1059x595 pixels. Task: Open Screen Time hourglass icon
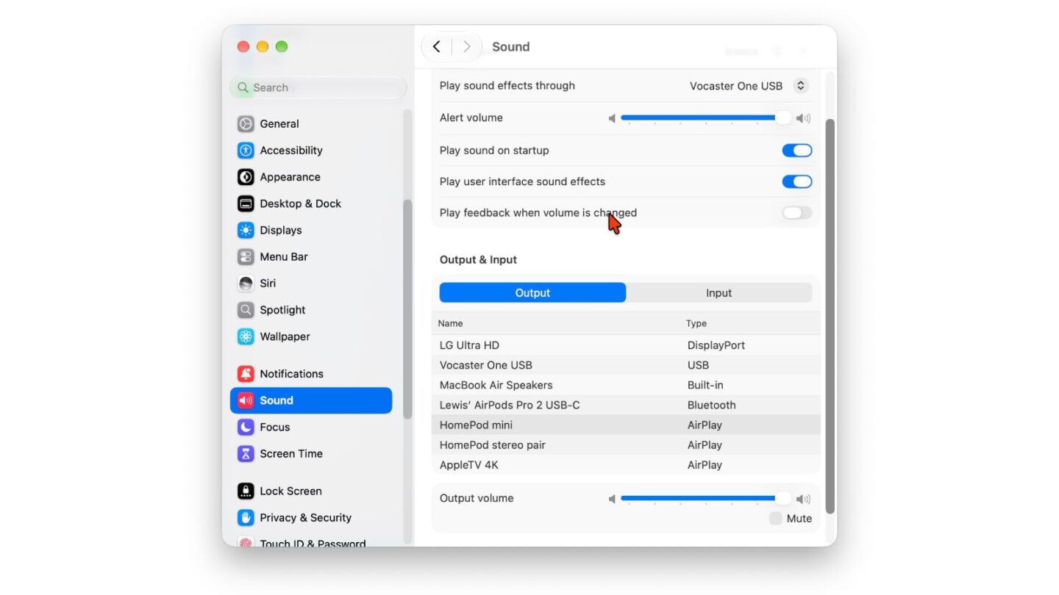(x=246, y=453)
